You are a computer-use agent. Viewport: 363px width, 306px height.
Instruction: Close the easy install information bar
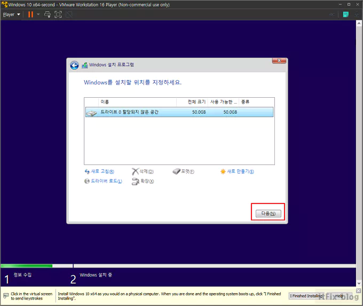(x=358, y=291)
